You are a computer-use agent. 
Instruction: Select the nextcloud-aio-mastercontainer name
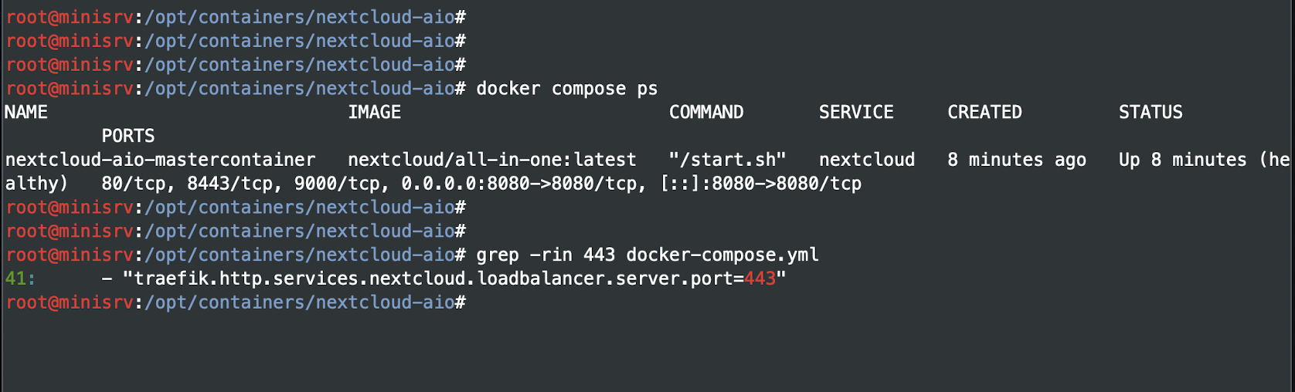point(161,161)
